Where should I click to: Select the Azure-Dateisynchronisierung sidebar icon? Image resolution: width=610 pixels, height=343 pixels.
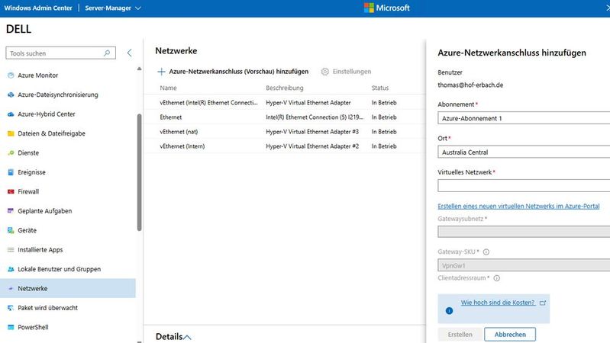click(11, 95)
